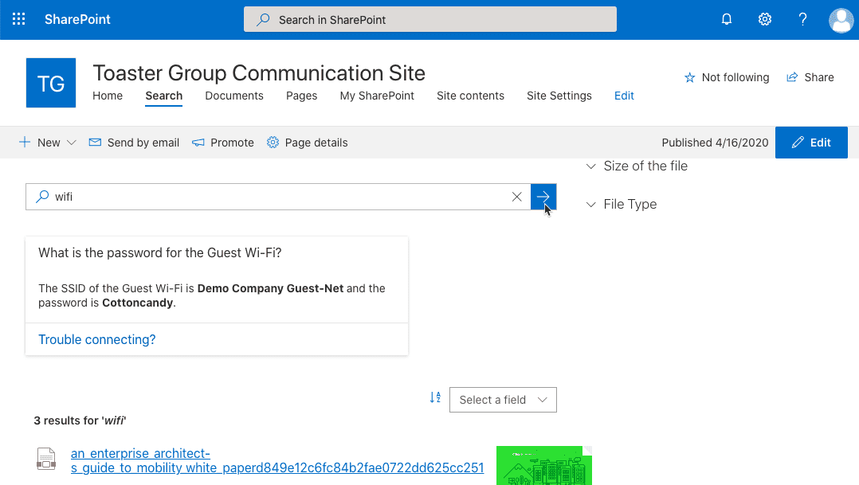Submit search with the arrow button
Image resolution: width=859 pixels, height=485 pixels.
(543, 197)
